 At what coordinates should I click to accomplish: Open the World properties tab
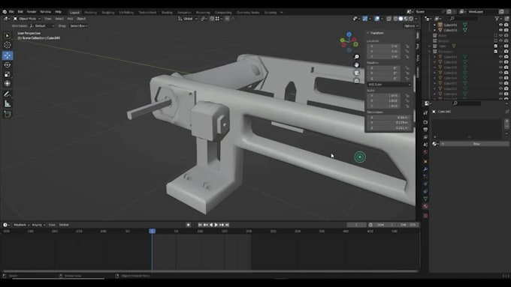[425, 152]
